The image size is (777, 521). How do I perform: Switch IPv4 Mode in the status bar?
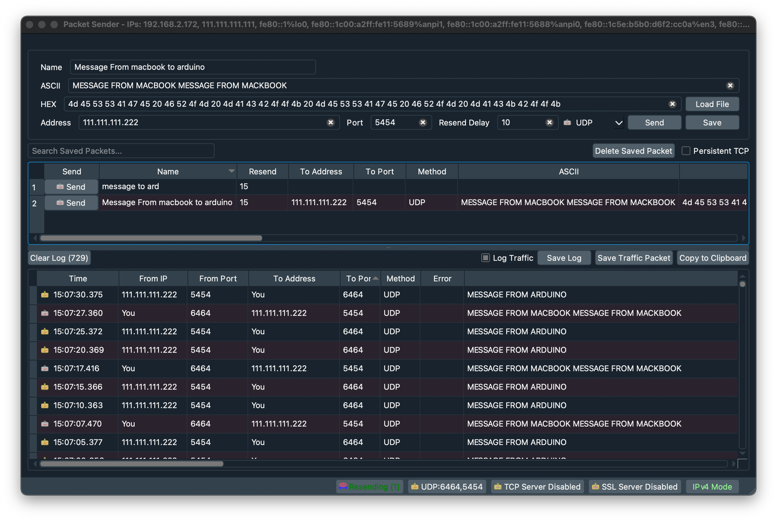pos(712,487)
